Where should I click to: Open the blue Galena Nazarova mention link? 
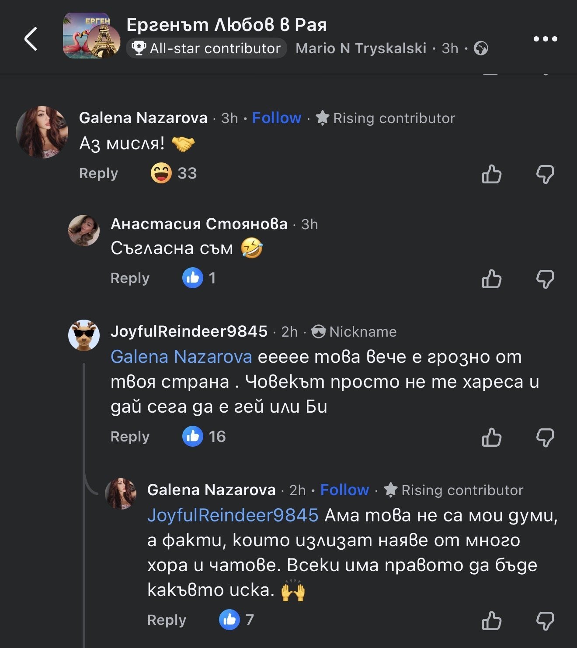coord(181,357)
